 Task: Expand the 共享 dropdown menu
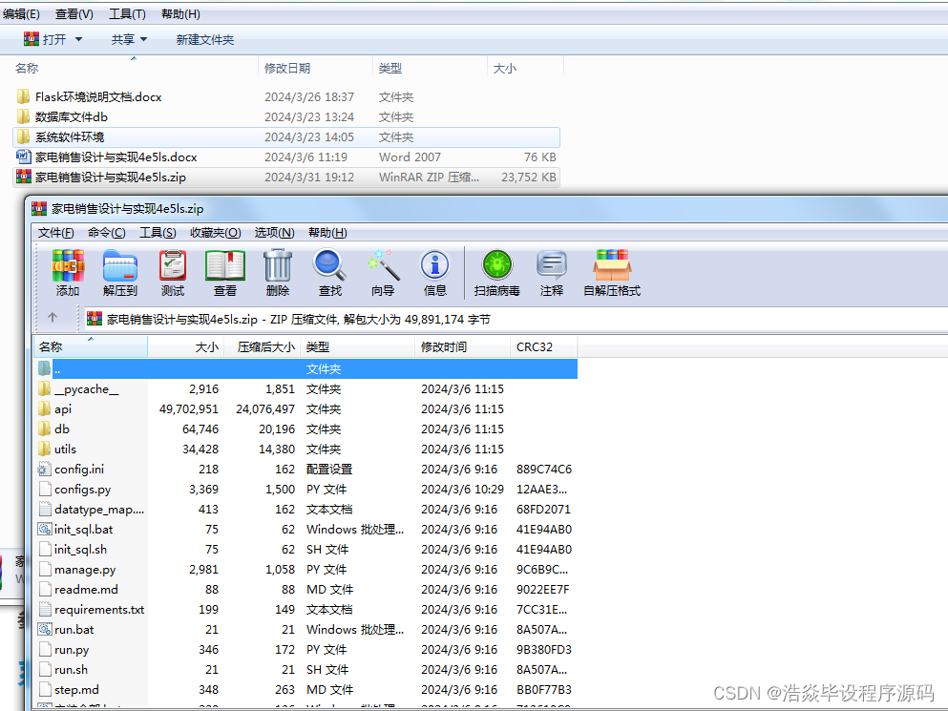click(x=129, y=39)
